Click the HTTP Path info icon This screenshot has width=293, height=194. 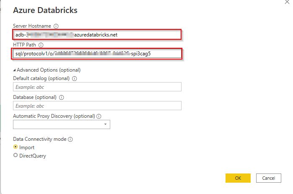tap(41, 45)
